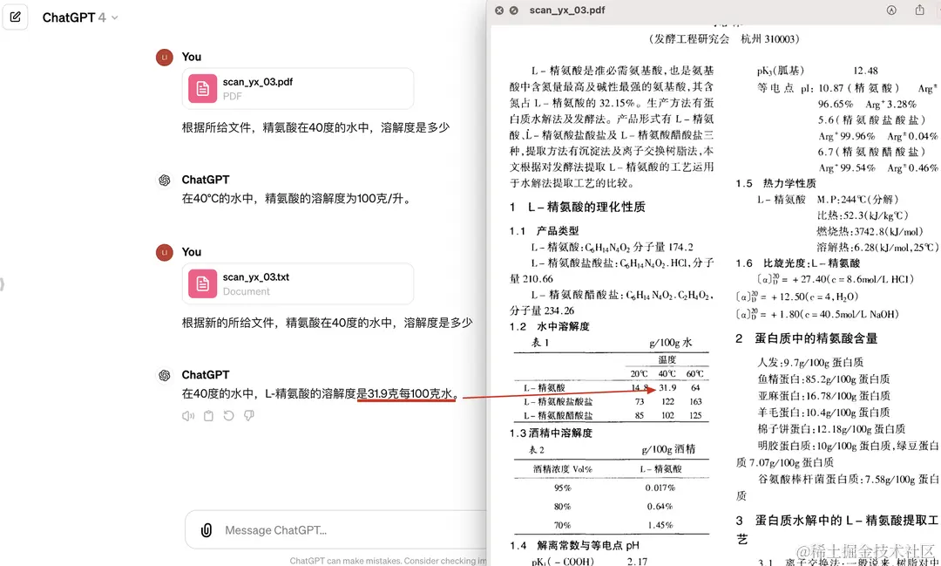Click the ChatGPT logo beside the 31.9克 answer
Screen dimensions: 941x566
(165, 375)
